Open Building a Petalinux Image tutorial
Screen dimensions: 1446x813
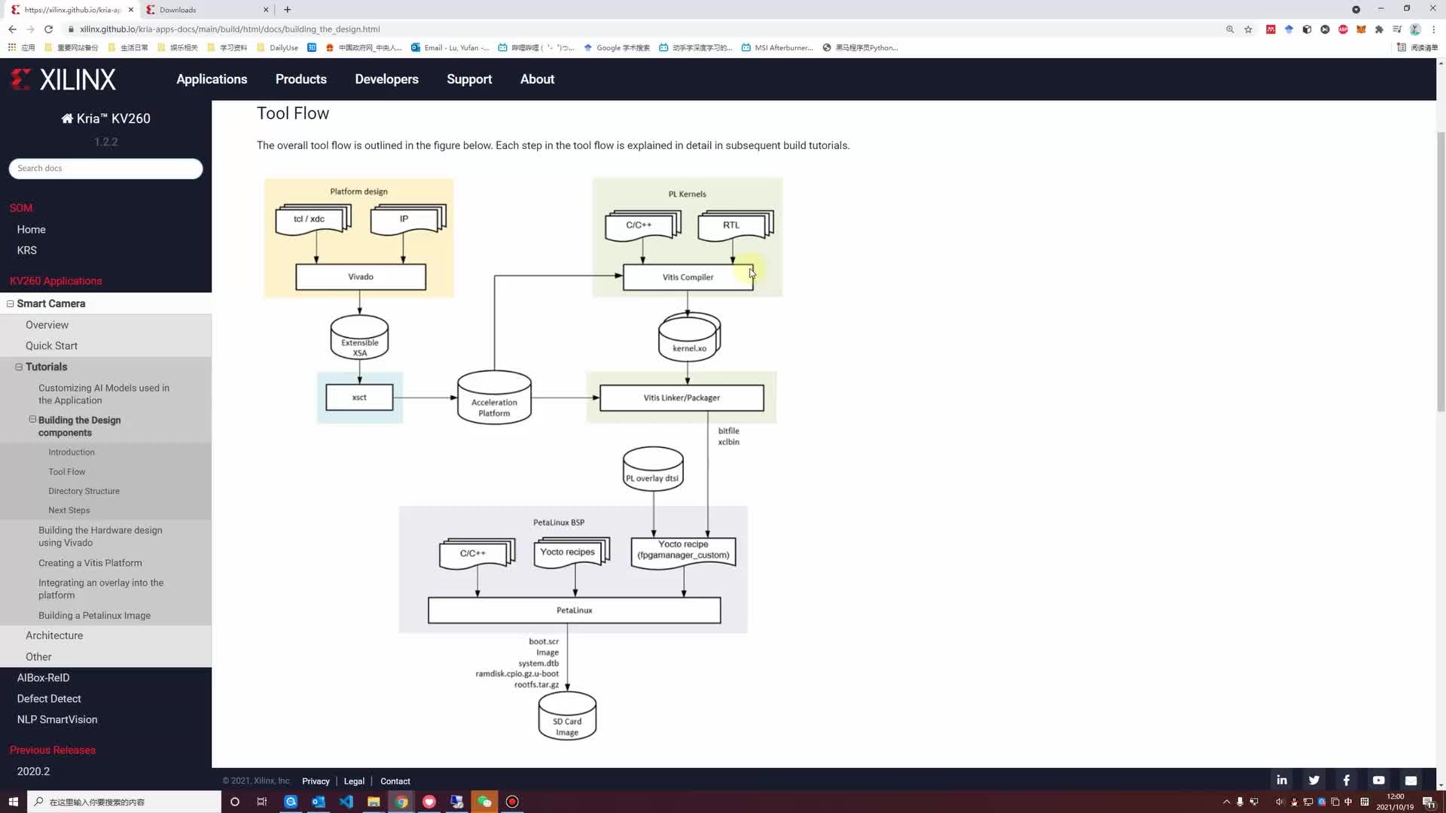point(94,616)
